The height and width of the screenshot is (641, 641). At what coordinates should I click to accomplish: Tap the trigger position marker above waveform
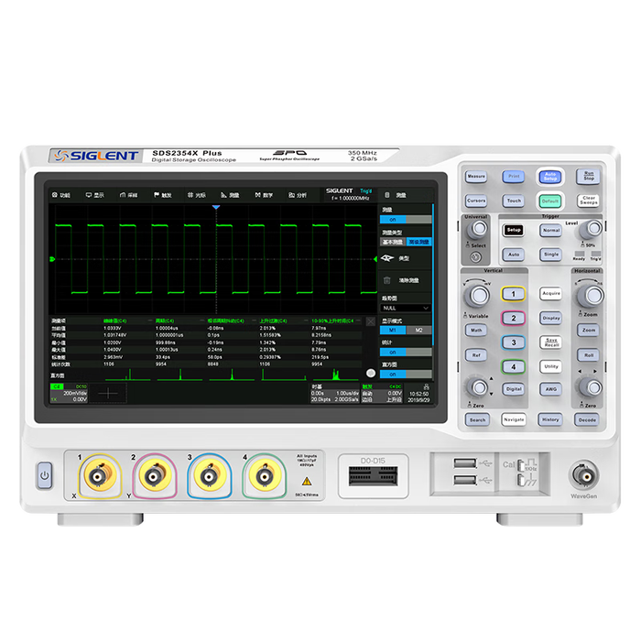pyautogui.click(x=216, y=209)
